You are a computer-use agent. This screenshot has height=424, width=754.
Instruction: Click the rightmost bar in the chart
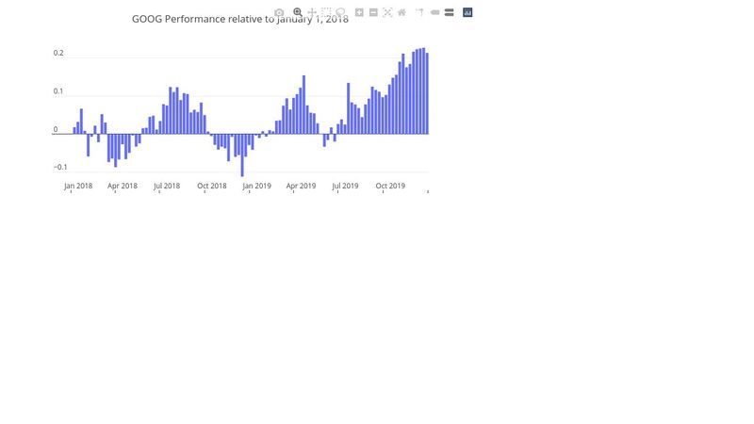[x=427, y=93]
